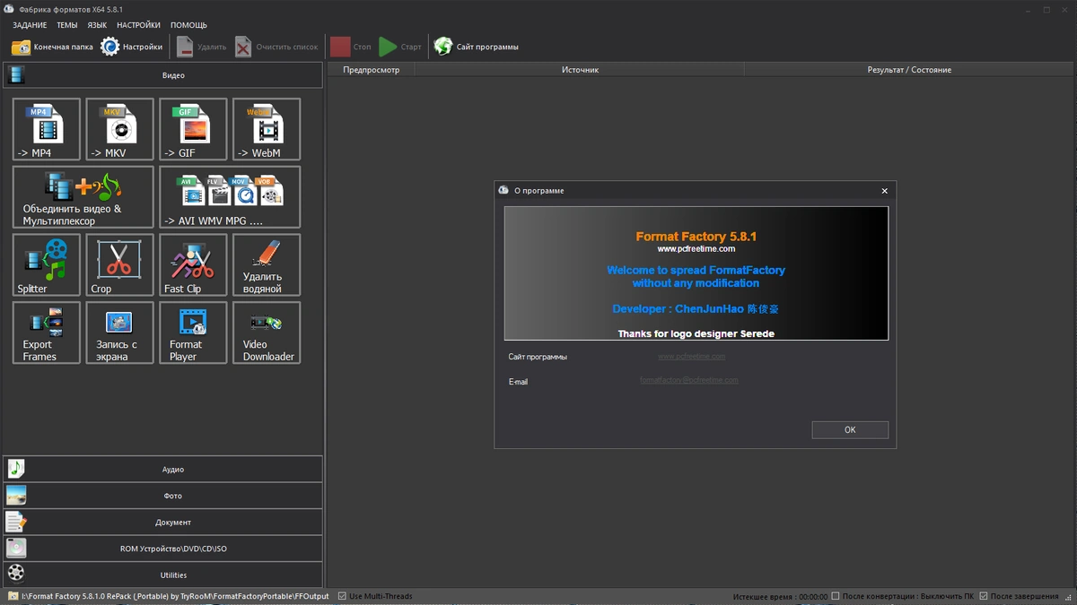Click the green Старт button
Viewport: 1077px width, 605px height.
click(x=400, y=47)
